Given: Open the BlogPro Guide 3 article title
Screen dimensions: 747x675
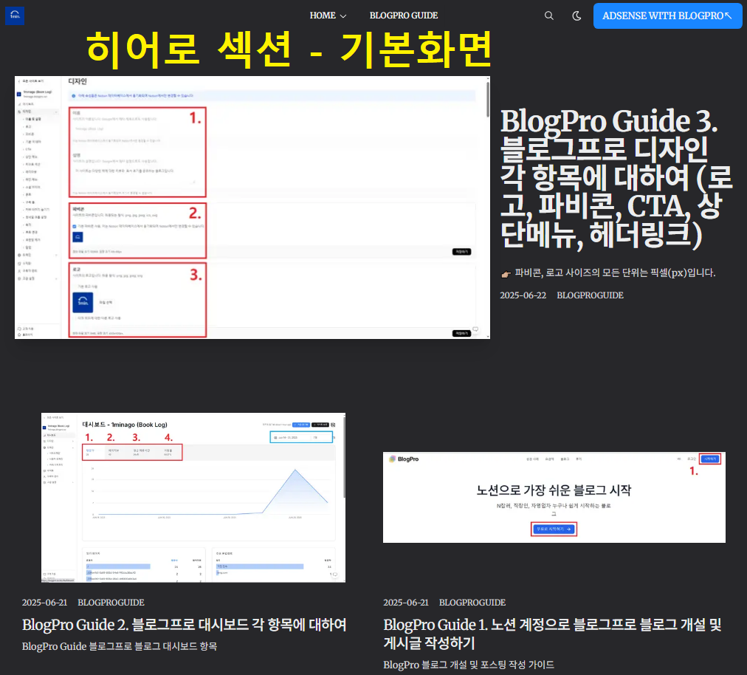Looking at the screenshot, I should click(616, 178).
